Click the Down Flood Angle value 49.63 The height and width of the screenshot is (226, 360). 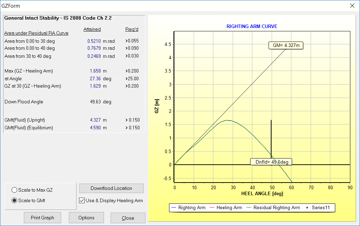[x=96, y=102]
